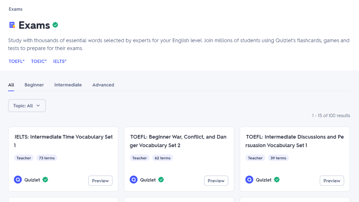
Task: Click Teacher tag on TOEFL Discussions card
Action: (255, 158)
